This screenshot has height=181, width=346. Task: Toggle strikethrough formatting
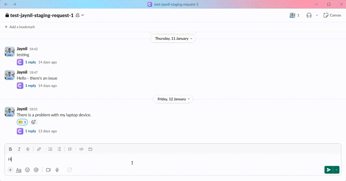point(28,149)
